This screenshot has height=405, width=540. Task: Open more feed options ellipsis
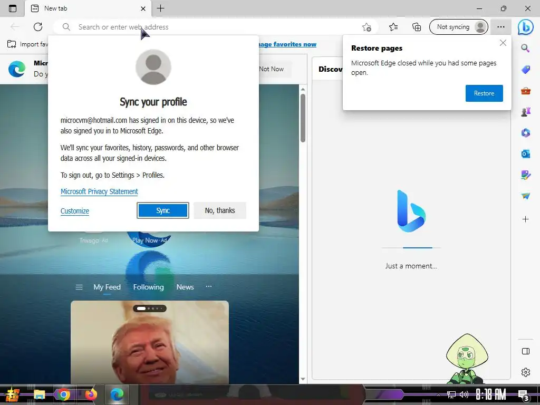(x=209, y=286)
